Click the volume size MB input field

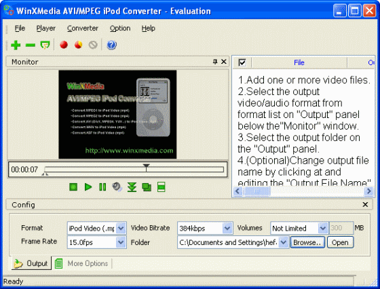tap(341, 228)
